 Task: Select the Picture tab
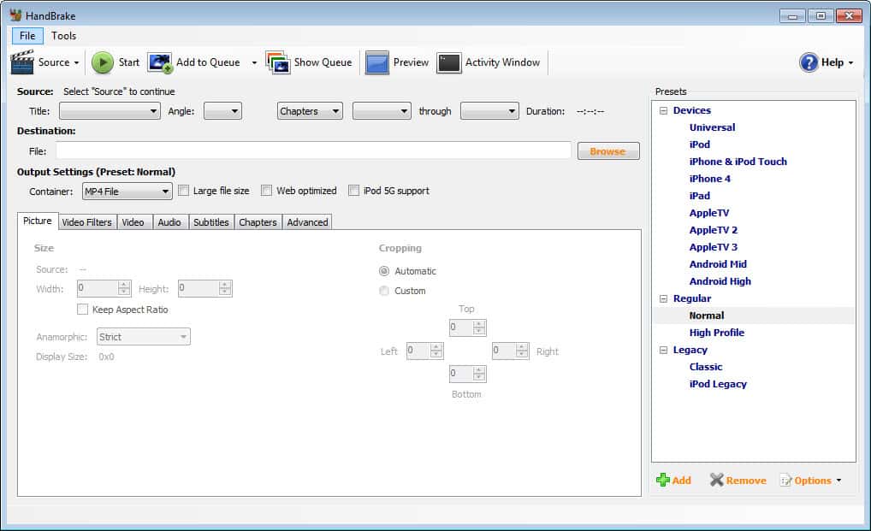(38, 221)
